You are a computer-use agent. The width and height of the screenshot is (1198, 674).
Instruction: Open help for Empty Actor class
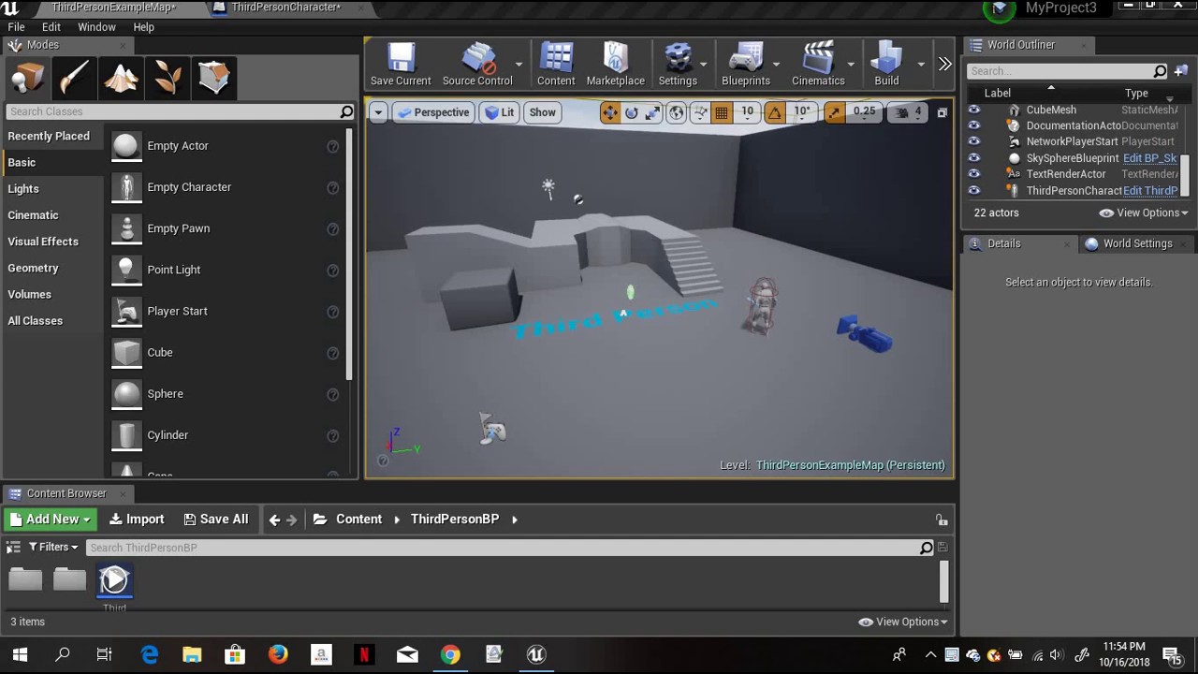coord(332,147)
